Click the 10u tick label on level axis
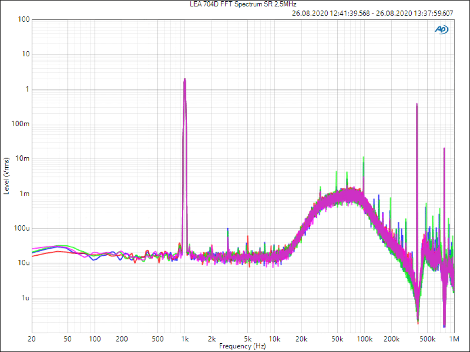Viewport: 470px width, 352px height. click(x=24, y=263)
